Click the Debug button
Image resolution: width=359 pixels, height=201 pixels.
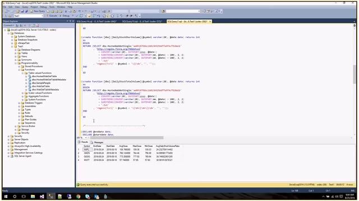[x=65, y=16]
